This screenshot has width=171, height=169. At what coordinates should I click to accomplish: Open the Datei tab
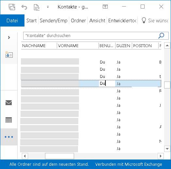pos(12,20)
